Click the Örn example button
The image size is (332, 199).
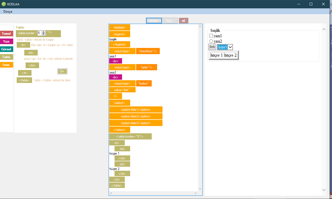click(62, 71)
